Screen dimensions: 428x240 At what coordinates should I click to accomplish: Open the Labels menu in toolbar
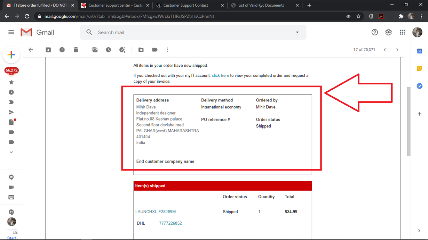pyautogui.click(x=155, y=50)
